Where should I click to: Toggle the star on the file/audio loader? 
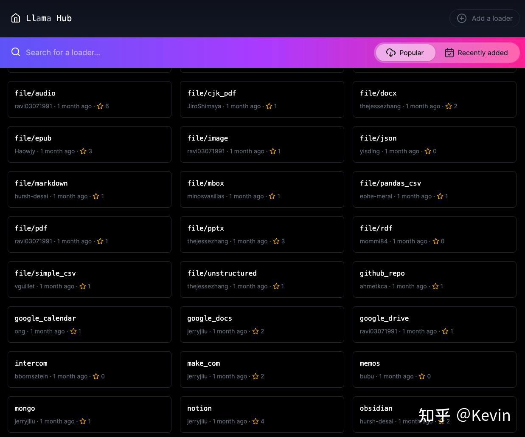click(100, 106)
